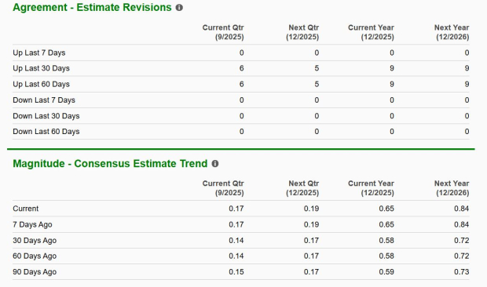Image resolution: width=487 pixels, height=287 pixels.
Task: Click 30 Days Ago Current Year estimate 0.58
Action: tap(386, 241)
